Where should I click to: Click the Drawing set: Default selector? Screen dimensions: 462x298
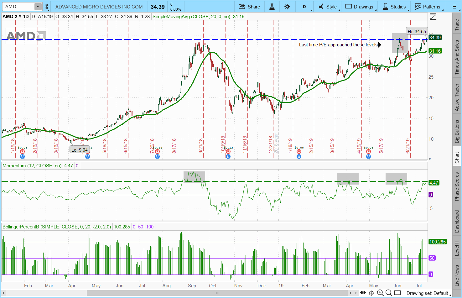pyautogui.click(x=427, y=293)
